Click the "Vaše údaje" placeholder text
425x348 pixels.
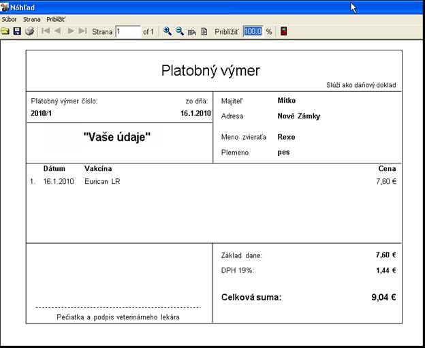tap(117, 137)
